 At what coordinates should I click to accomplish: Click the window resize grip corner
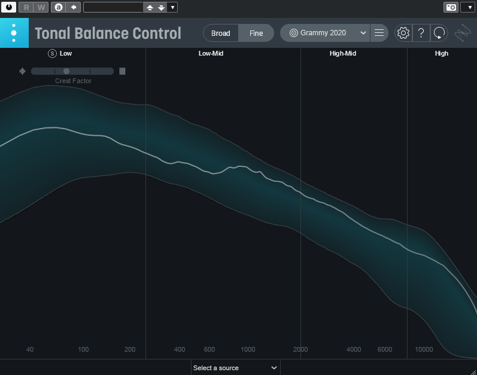pyautogui.click(x=473, y=372)
